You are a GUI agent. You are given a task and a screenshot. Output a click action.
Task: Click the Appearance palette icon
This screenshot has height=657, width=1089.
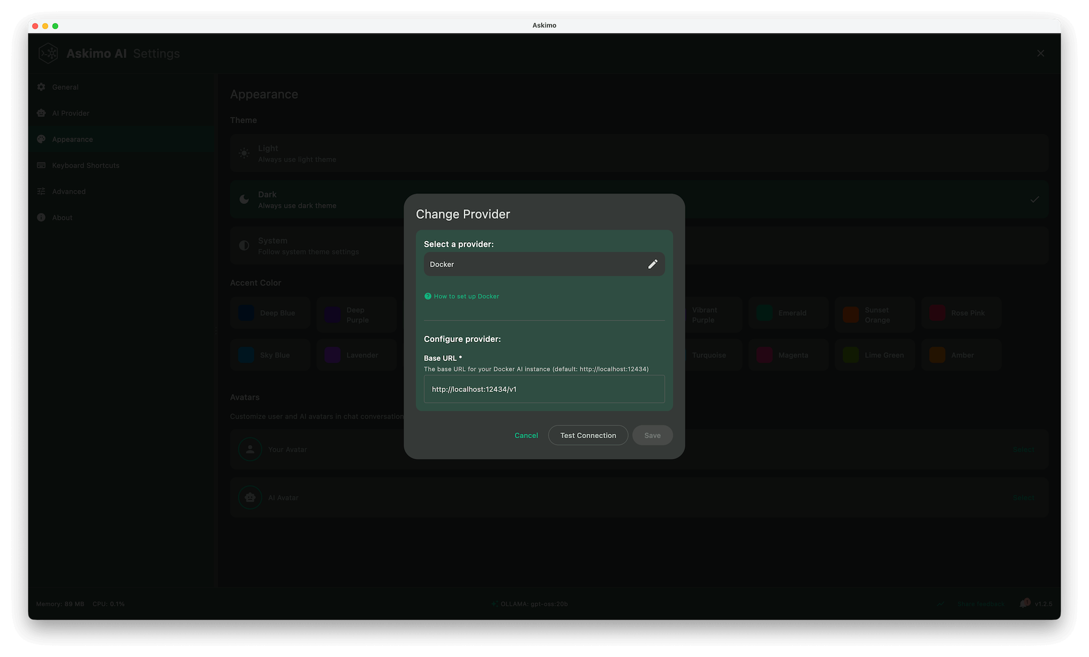pyautogui.click(x=41, y=139)
